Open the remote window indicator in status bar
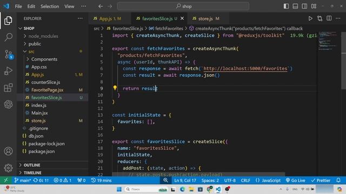This screenshot has width=346, height=194. pyautogui.click(x=6, y=181)
